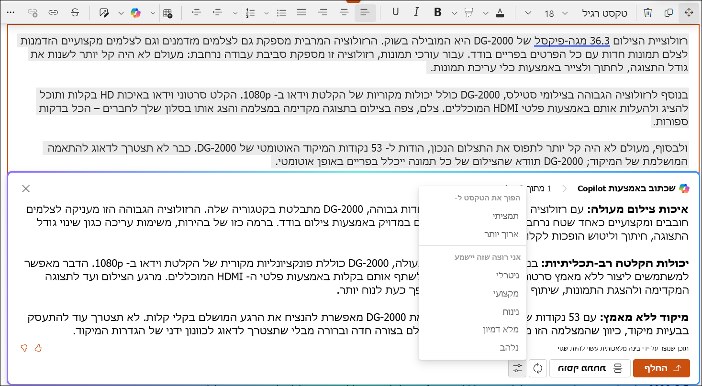This screenshot has height=386, width=702.
Task: Apply strikethrough formatting
Action: (75, 13)
